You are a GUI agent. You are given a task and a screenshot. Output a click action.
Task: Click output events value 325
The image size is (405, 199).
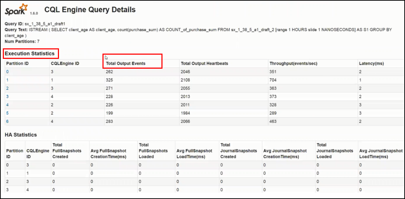pyautogui.click(x=109, y=80)
